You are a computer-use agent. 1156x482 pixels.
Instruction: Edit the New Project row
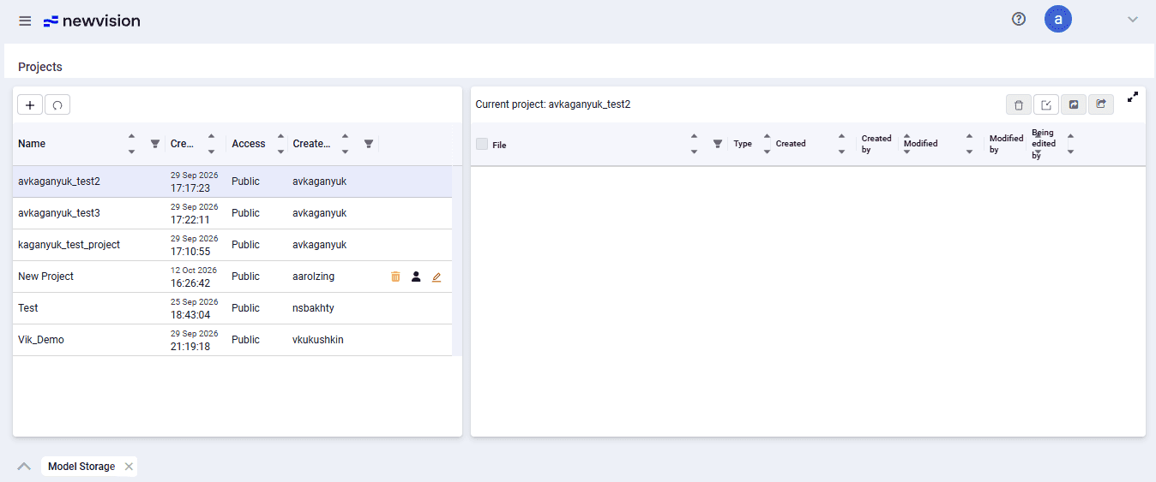pos(437,277)
